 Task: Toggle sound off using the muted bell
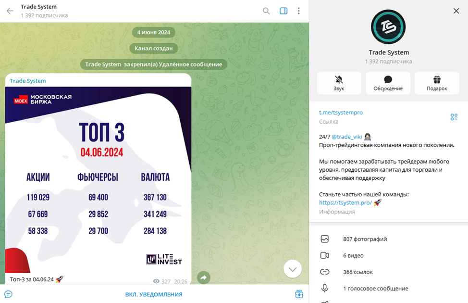[339, 80]
